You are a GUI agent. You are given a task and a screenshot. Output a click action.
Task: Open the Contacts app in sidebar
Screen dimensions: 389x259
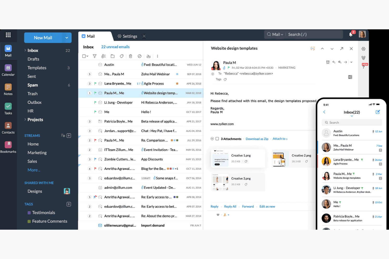click(8, 128)
